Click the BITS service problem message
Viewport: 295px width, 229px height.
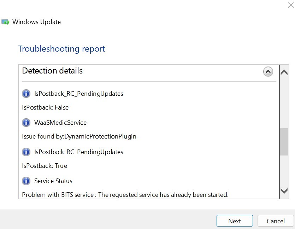125,195
